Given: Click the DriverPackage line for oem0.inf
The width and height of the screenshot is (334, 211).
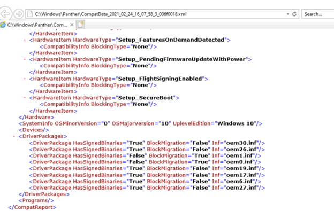Looking at the screenshot, I should coord(145,162).
